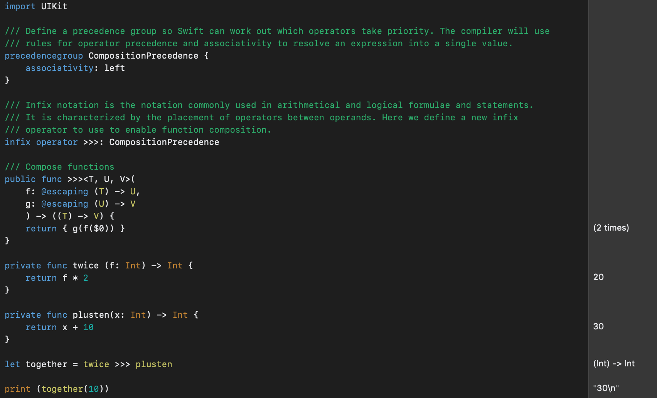Click the twice function name in declaration
Screen dimensions: 657x398
tap(86, 266)
